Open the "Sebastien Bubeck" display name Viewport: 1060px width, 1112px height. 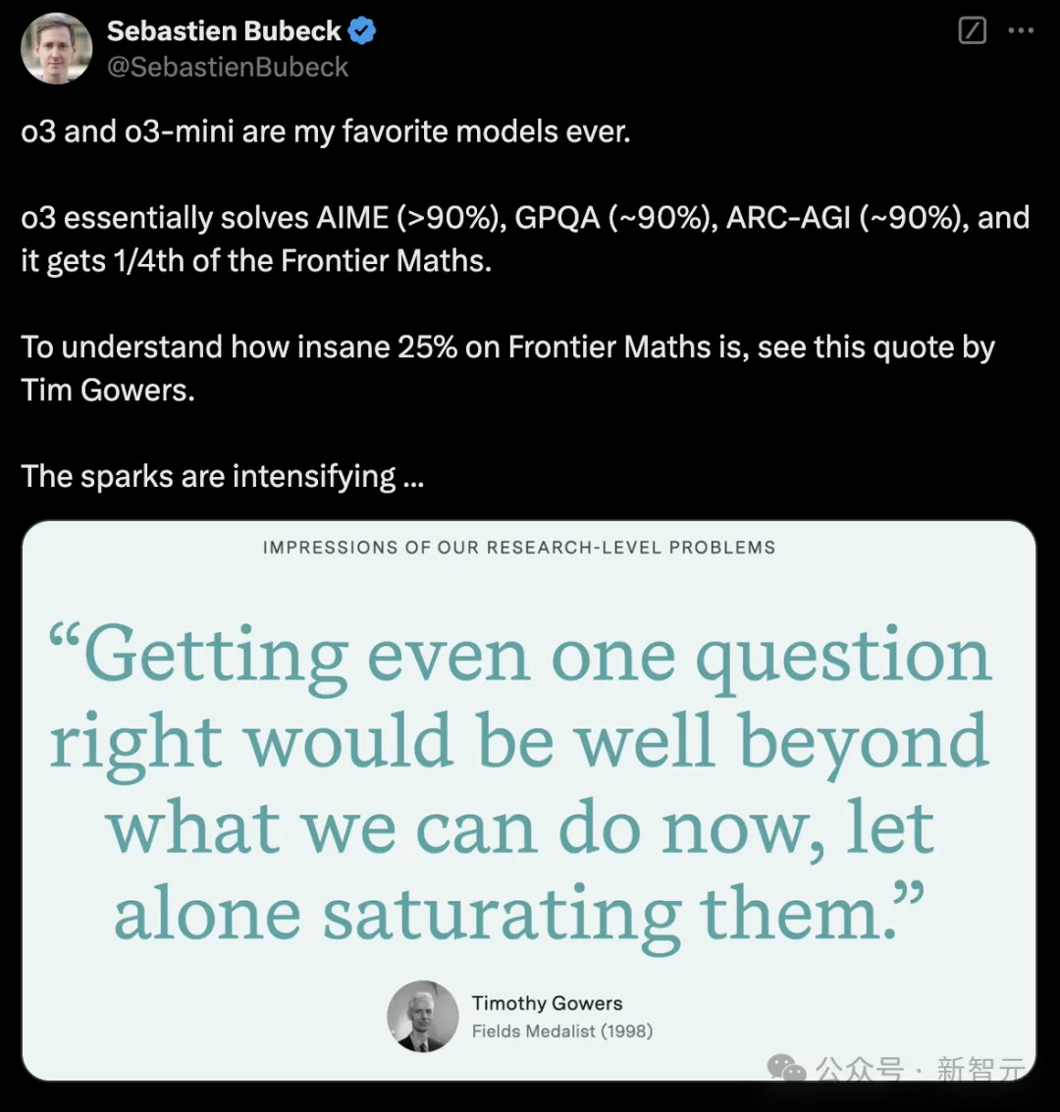pos(224,31)
